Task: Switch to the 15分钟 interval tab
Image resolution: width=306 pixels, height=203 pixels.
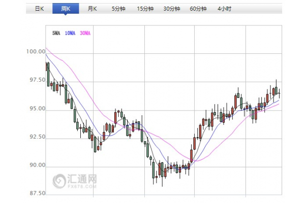Action: tap(145, 9)
